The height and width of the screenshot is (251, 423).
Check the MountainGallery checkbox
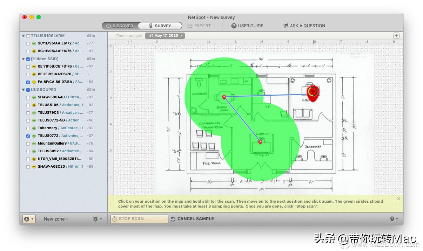[x=28, y=144]
